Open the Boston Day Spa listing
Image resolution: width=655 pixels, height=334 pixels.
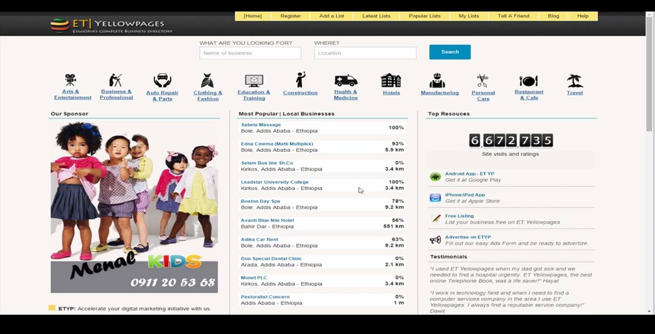click(260, 201)
